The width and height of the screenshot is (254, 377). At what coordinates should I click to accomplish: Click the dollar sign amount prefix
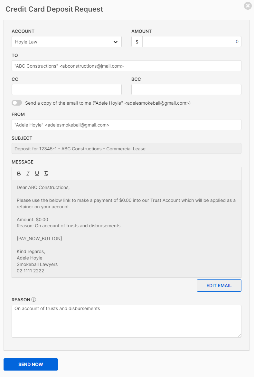coord(137,42)
